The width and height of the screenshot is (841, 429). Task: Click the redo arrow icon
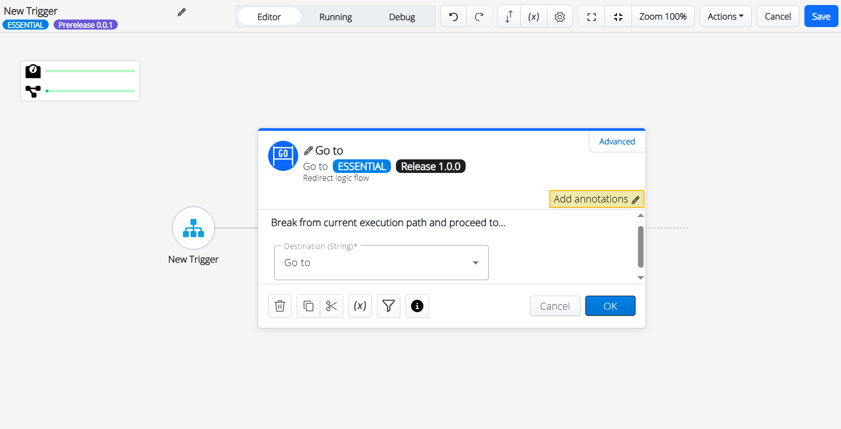pyautogui.click(x=479, y=17)
